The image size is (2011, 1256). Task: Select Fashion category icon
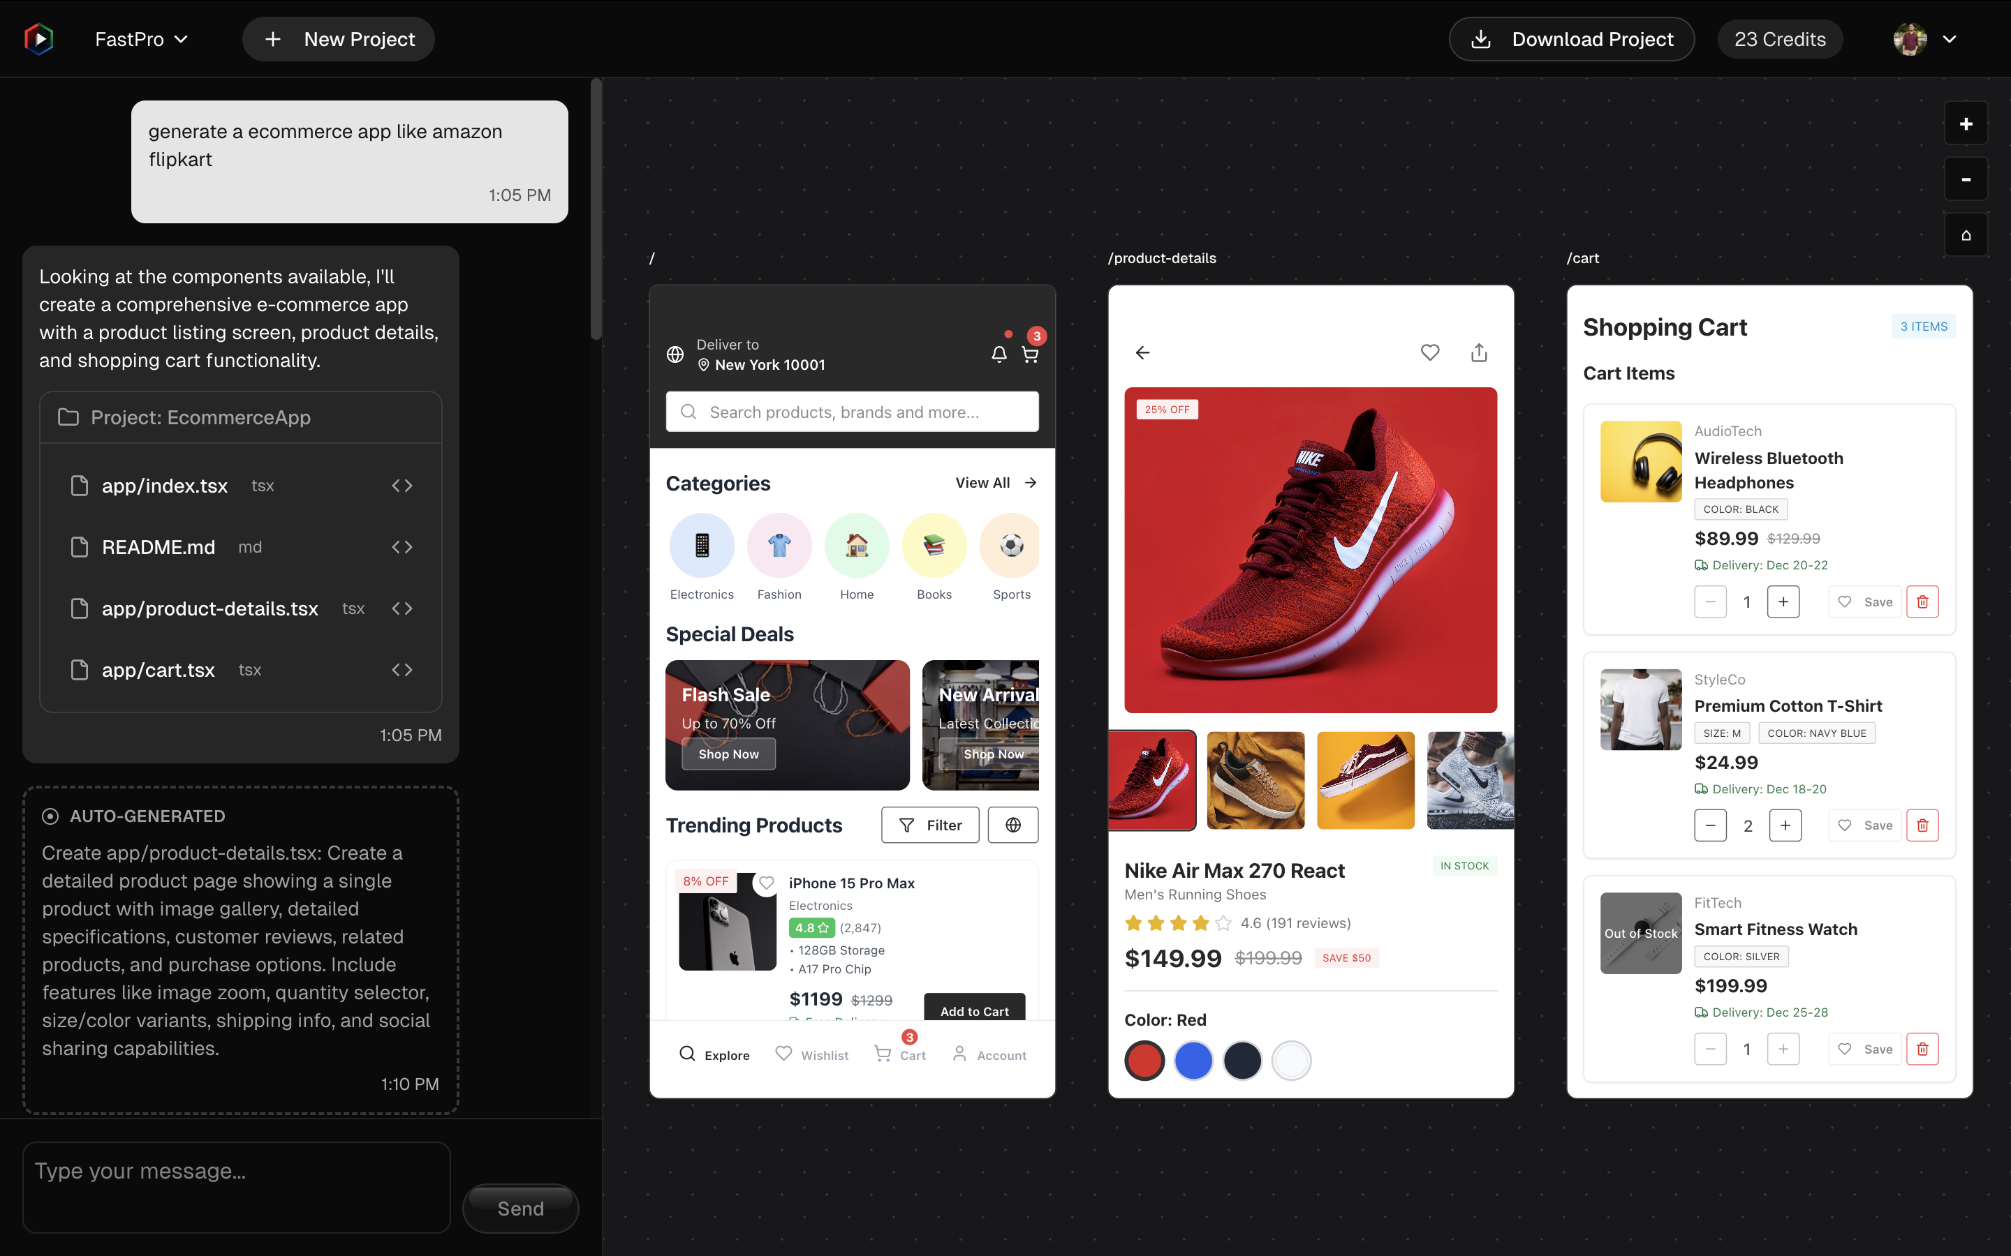779,546
